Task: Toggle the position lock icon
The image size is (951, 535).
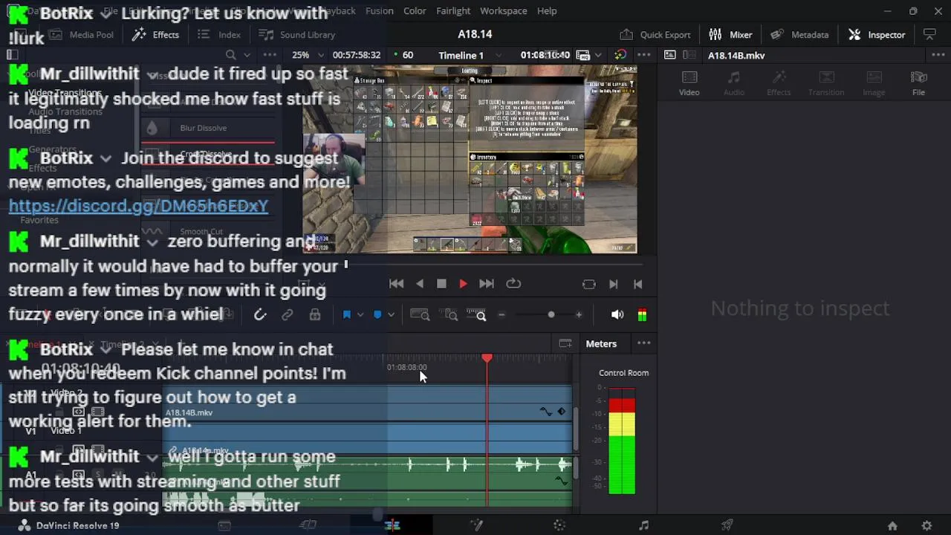Action: [315, 315]
